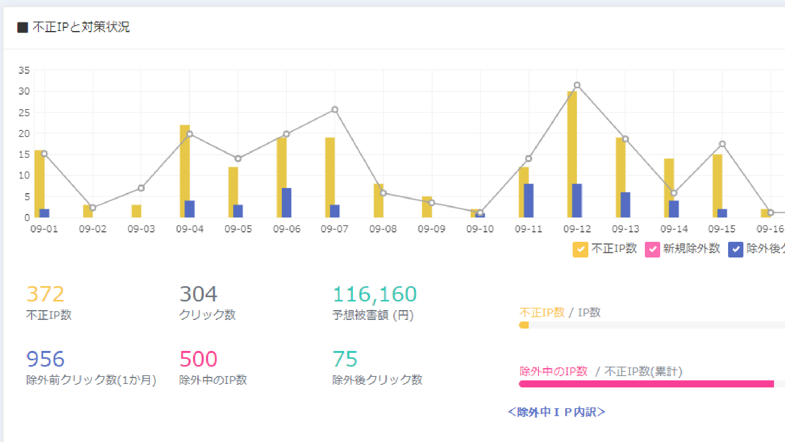Click the 09-05 axis date label

point(238,229)
